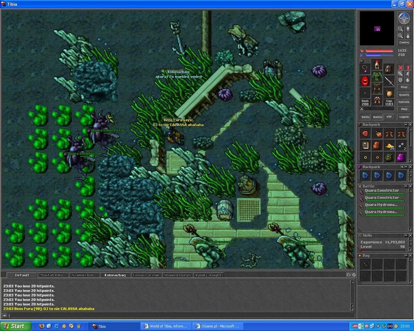This screenshot has height=331, width=414.
Task: Open the Kolonazbaq chat tab
Action: tap(115, 275)
